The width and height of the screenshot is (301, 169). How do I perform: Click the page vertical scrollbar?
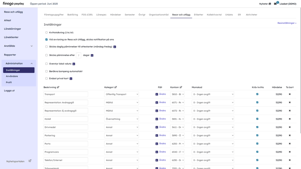(x=300, y=71)
